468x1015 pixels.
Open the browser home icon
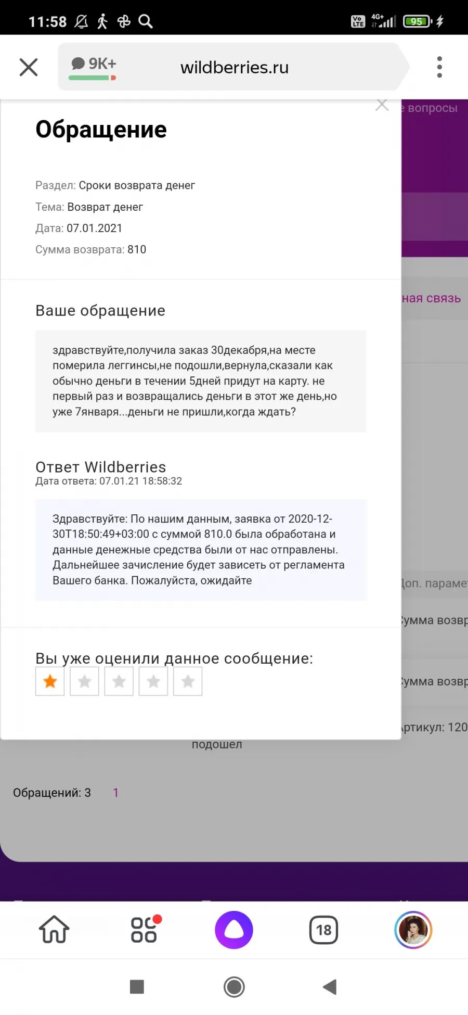click(54, 930)
